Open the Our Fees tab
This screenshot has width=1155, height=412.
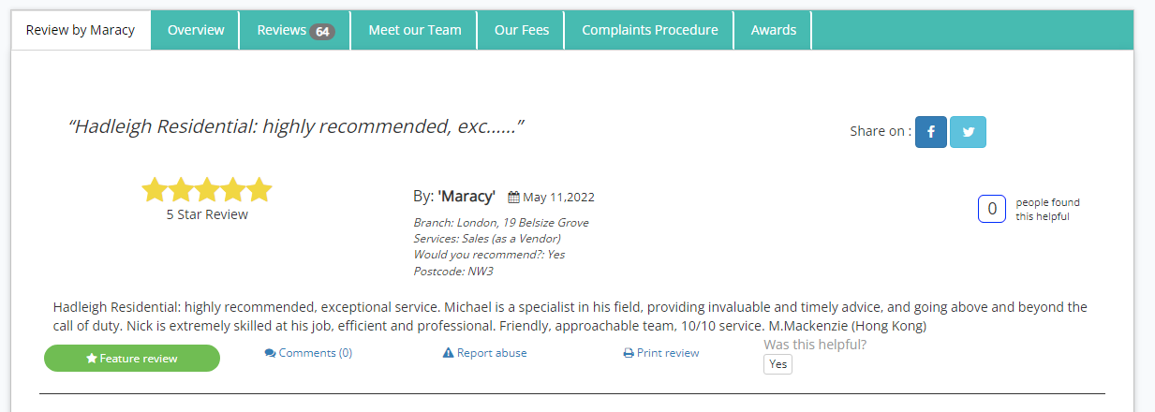tap(521, 30)
